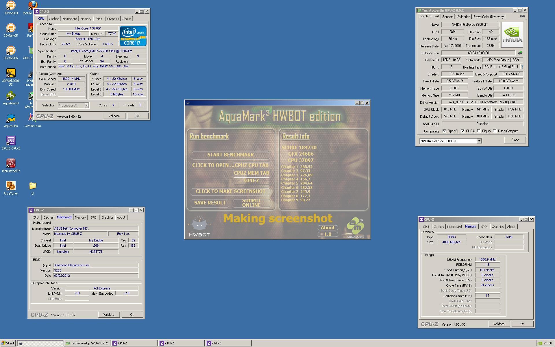Open the 3DMark03 desktop shortcut
Image resolution: width=555 pixels, height=347 pixels.
11,8
